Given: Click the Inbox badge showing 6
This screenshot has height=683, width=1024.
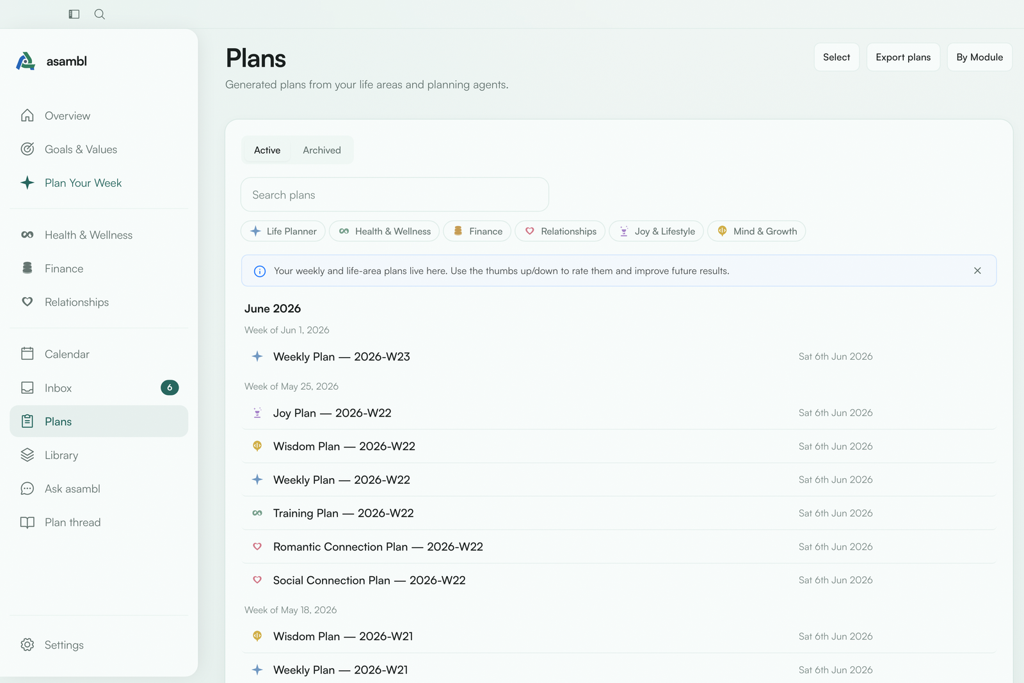Looking at the screenshot, I should (x=170, y=387).
